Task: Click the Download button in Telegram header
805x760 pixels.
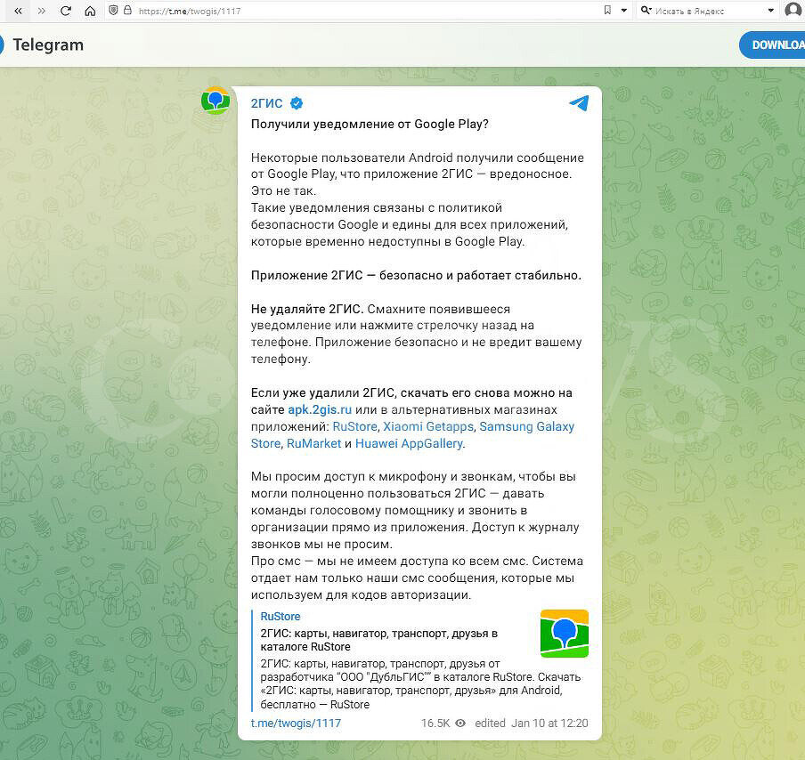Action: pyautogui.click(x=772, y=44)
